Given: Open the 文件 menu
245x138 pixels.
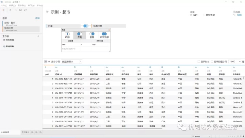Looking at the screenshot, I should 4,5.
